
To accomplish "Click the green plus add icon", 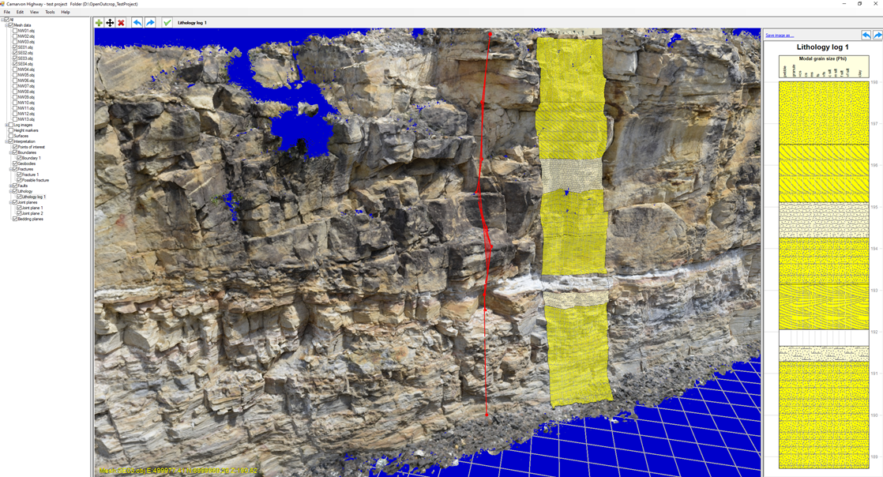I will 99,23.
